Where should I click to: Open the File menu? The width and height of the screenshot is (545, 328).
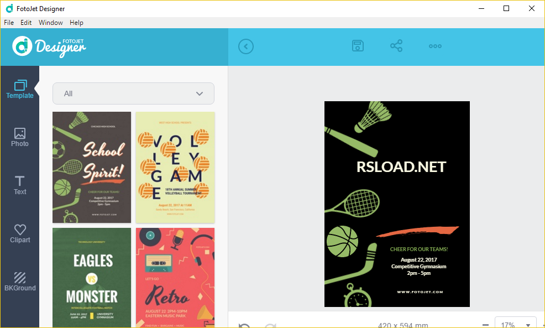coord(9,23)
